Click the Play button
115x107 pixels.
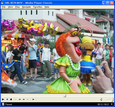coord(3,100)
